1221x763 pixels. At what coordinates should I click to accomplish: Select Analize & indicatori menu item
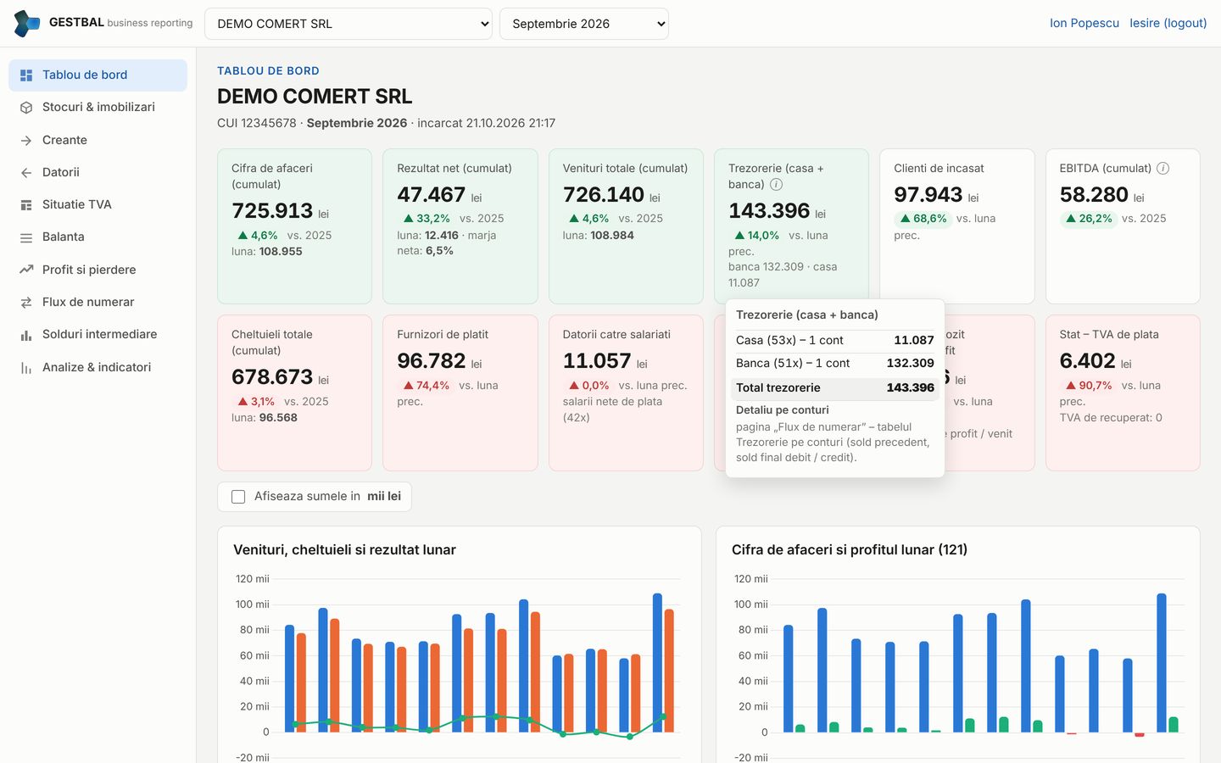pos(98,368)
